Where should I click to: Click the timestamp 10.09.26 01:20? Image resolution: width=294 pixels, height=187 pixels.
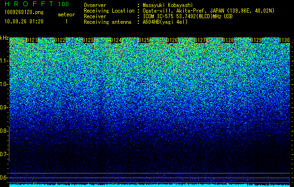coord(24,22)
